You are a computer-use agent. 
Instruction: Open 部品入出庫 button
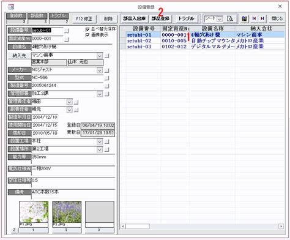[134, 18]
